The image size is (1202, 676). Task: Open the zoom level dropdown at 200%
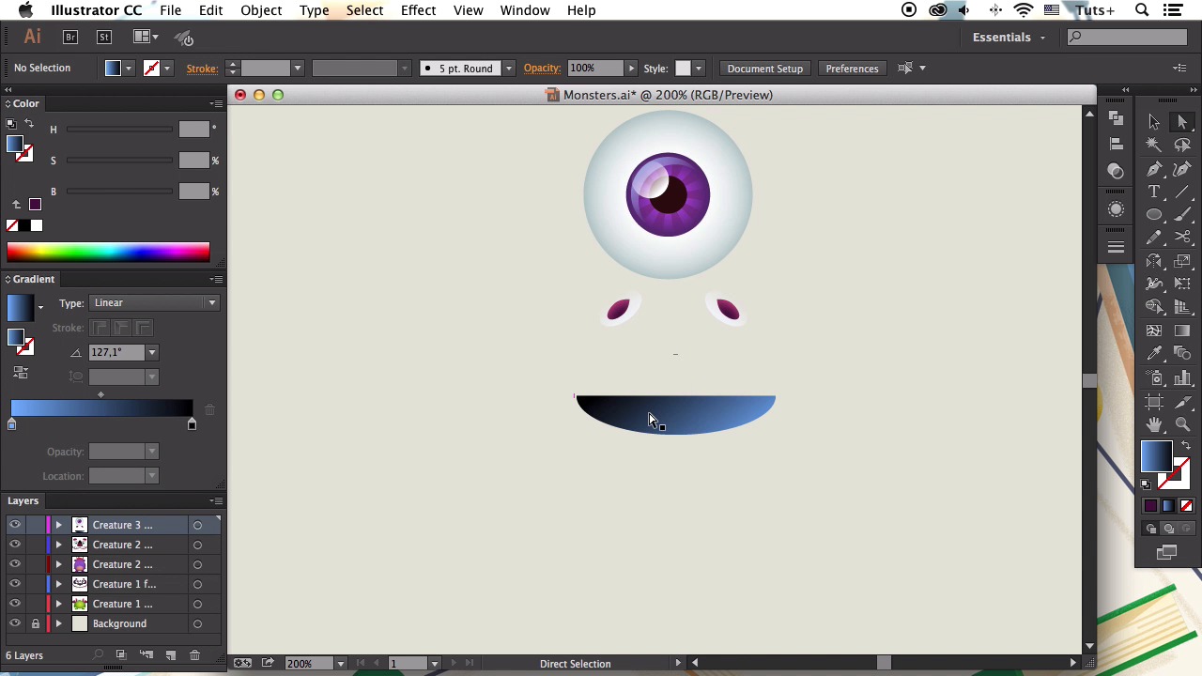pos(340,664)
